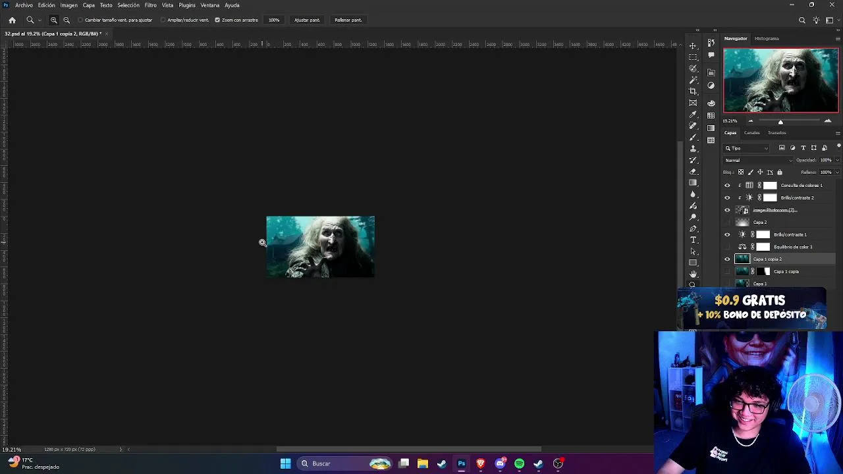This screenshot has height=474, width=843.
Task: Open the layer filter 'Tipo' dropdown
Action: pyautogui.click(x=746, y=148)
